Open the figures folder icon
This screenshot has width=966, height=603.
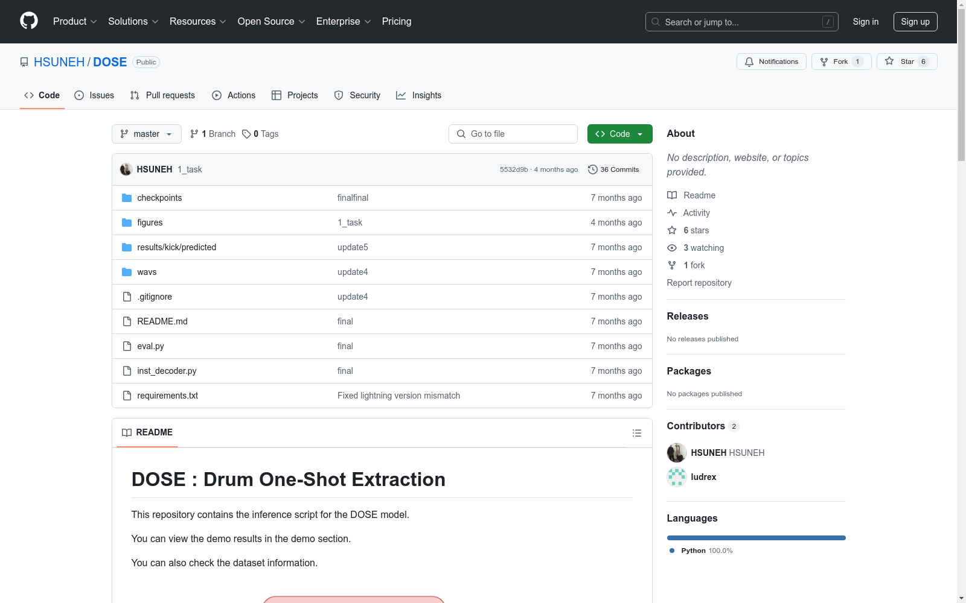[127, 223]
